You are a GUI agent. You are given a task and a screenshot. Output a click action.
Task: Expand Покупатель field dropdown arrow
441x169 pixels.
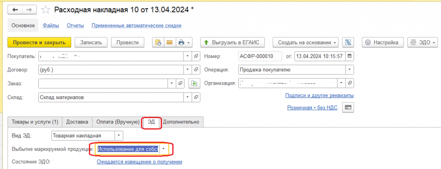point(188,56)
